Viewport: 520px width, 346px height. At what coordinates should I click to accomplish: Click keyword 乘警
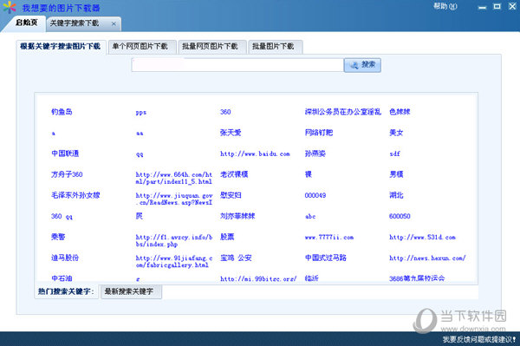click(x=58, y=238)
